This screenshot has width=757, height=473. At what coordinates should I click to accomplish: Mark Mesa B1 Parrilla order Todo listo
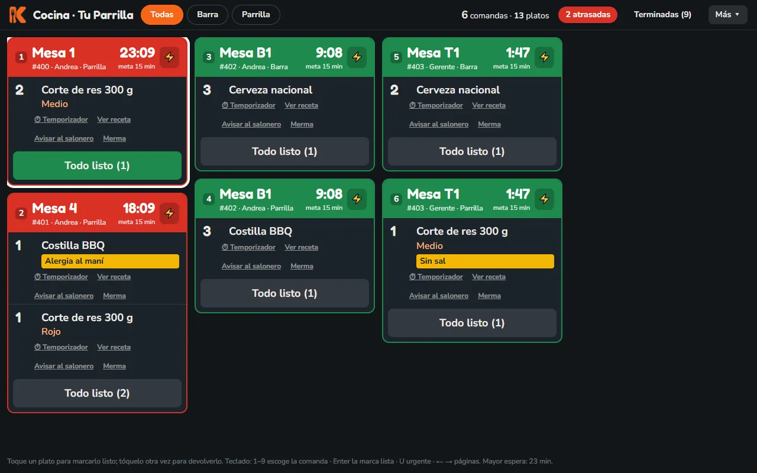pos(284,293)
